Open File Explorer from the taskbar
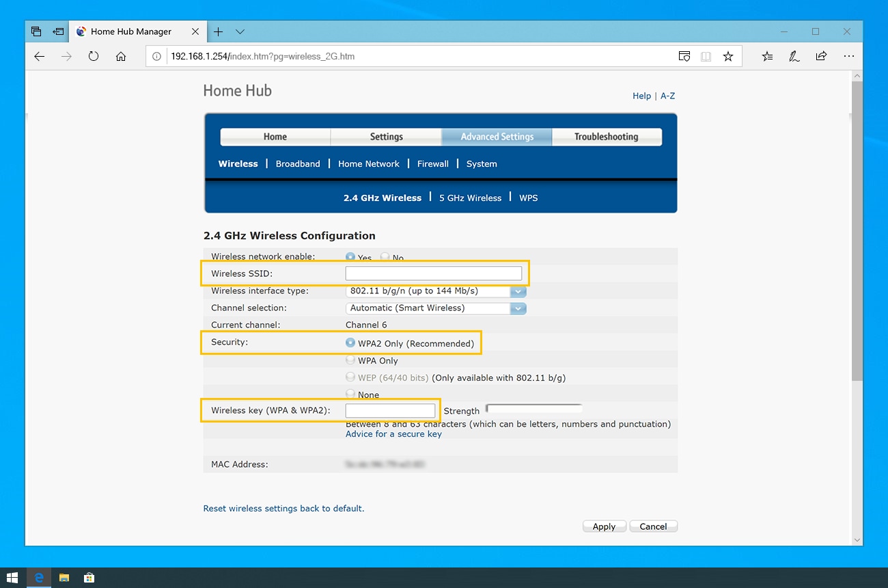Image resolution: width=888 pixels, height=588 pixels. 64,578
